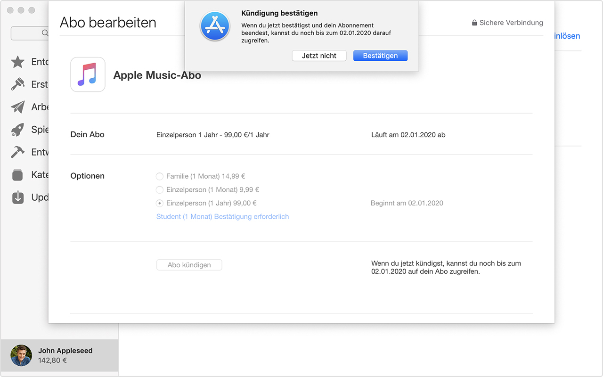Click the Läuft am 02.01.2020 ab text
The width and height of the screenshot is (603, 377).
tap(408, 135)
